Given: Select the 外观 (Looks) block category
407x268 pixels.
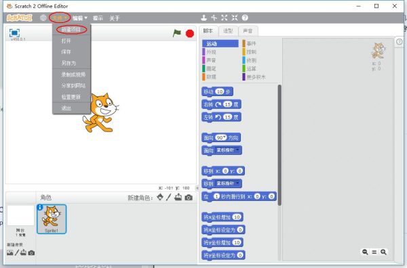Looking at the screenshot, I should point(220,52).
